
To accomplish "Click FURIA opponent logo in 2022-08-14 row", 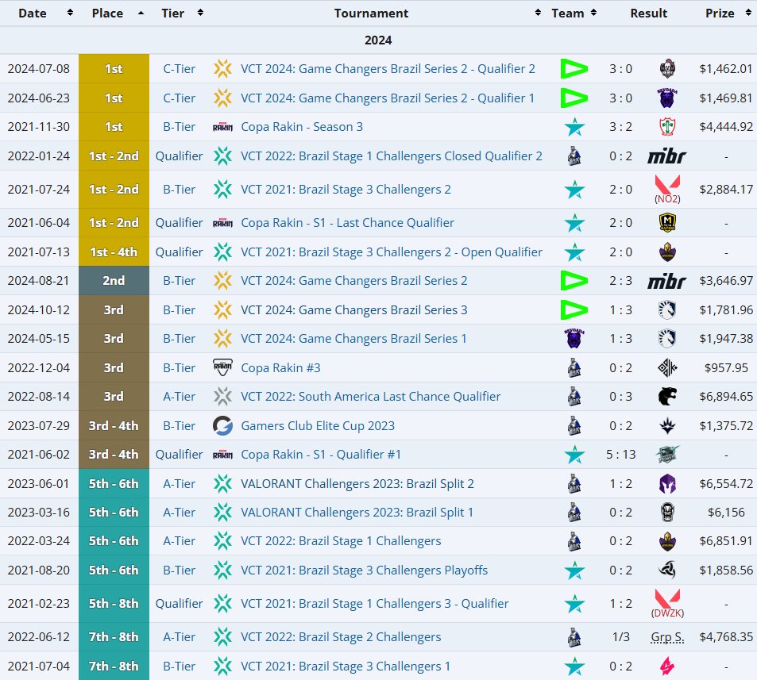I will pos(667,397).
